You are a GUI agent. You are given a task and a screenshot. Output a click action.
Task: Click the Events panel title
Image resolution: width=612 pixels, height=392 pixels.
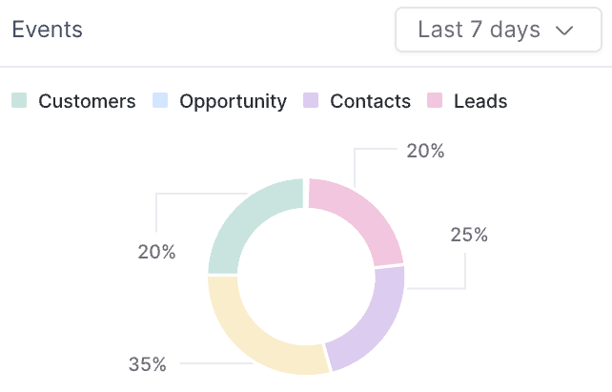48,31
